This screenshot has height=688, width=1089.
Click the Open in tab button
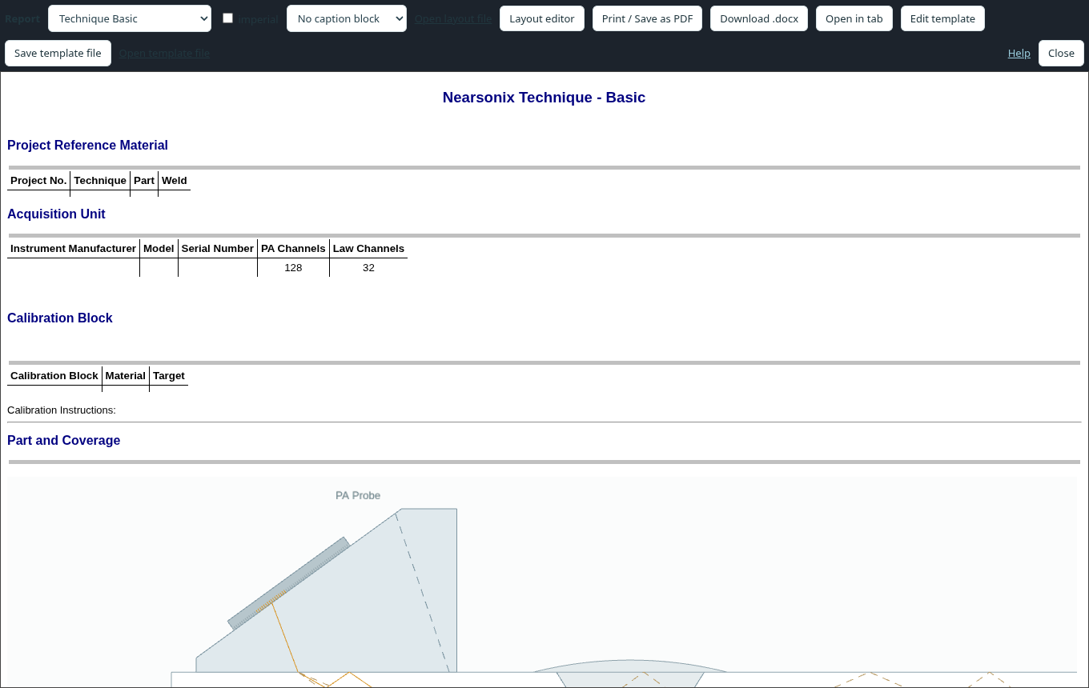tap(854, 18)
